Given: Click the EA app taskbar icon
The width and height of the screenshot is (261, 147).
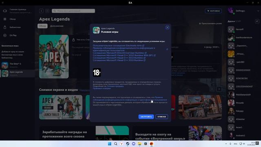Looking at the screenshot, I should point(151,144).
